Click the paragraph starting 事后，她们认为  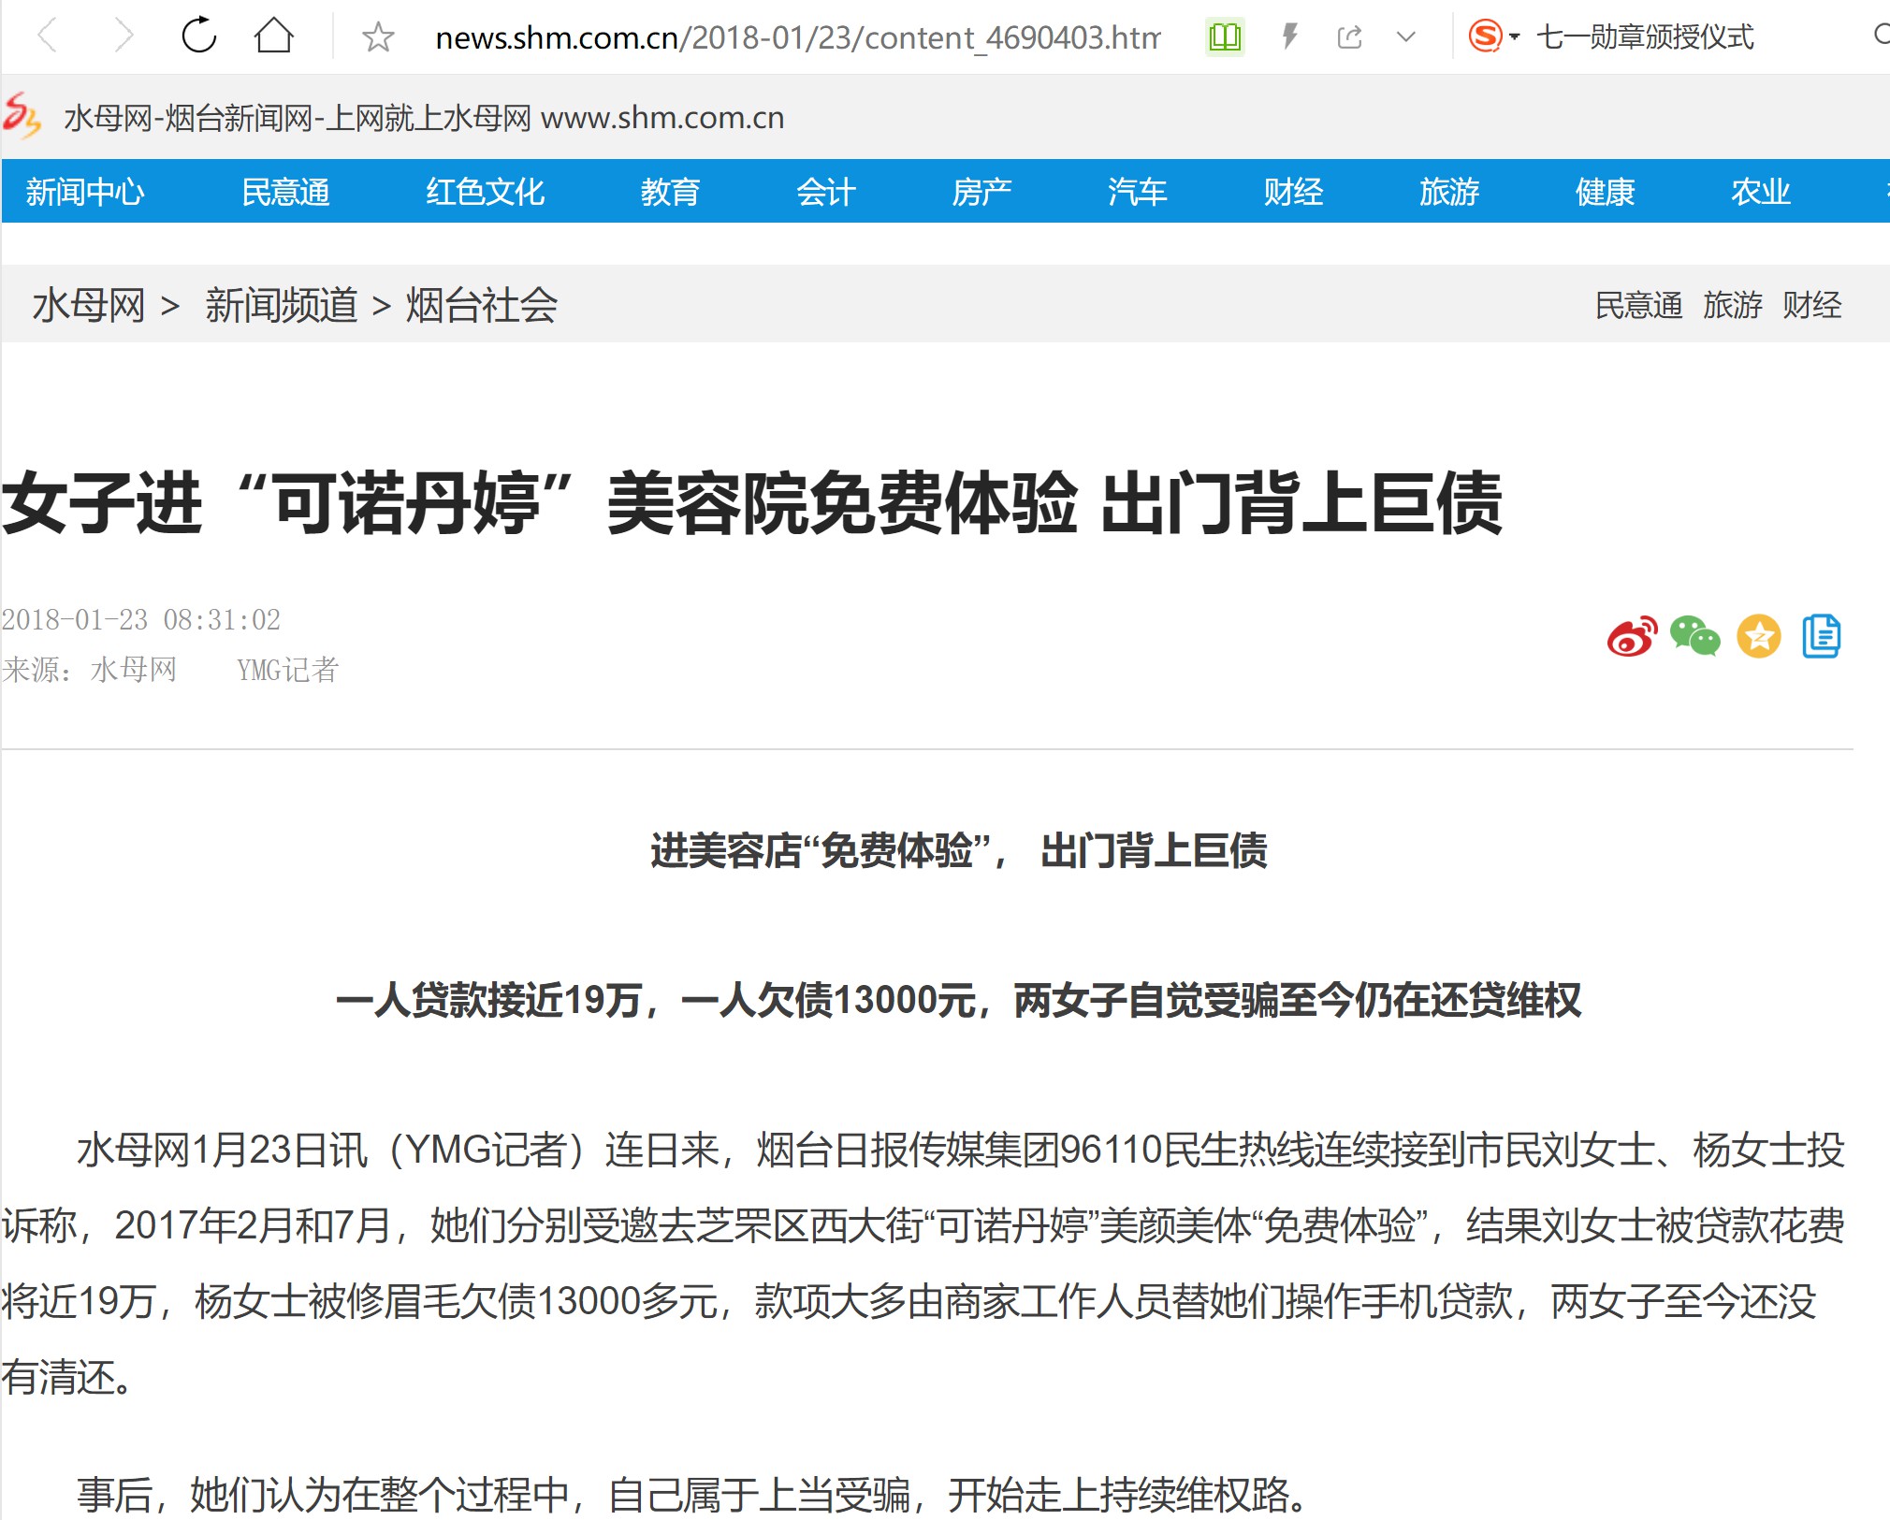tap(692, 1494)
